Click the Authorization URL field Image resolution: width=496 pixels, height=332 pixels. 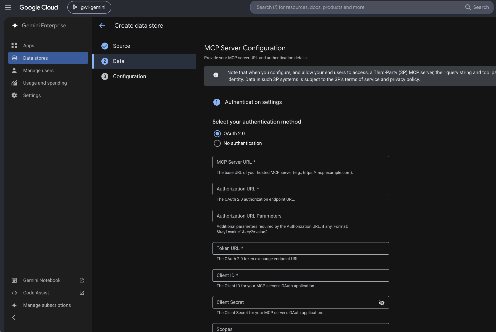coord(301,189)
